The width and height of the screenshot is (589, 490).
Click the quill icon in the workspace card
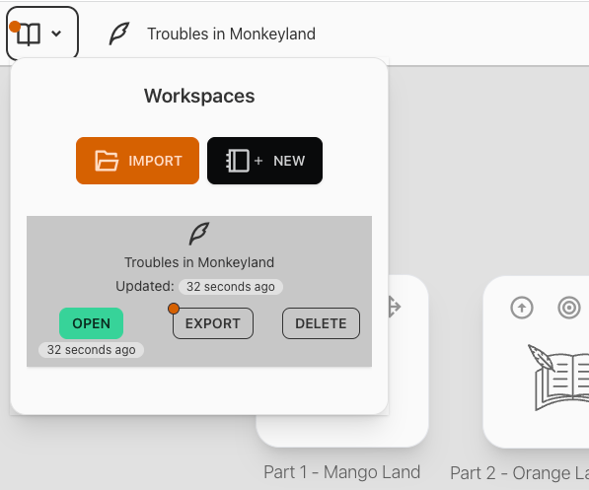point(199,234)
